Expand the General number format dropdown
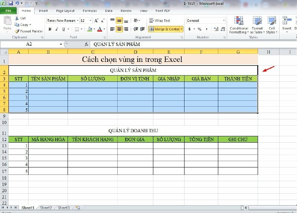 tap(224, 20)
